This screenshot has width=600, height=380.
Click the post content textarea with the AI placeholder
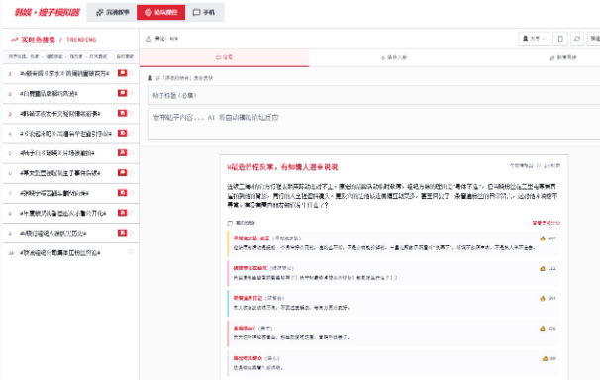tap(373, 124)
